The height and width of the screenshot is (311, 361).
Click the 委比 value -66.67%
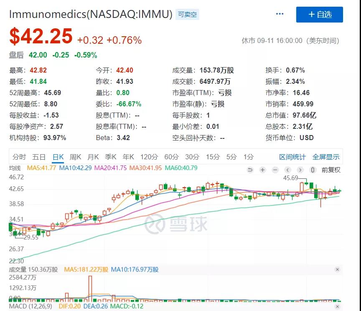click(129, 104)
